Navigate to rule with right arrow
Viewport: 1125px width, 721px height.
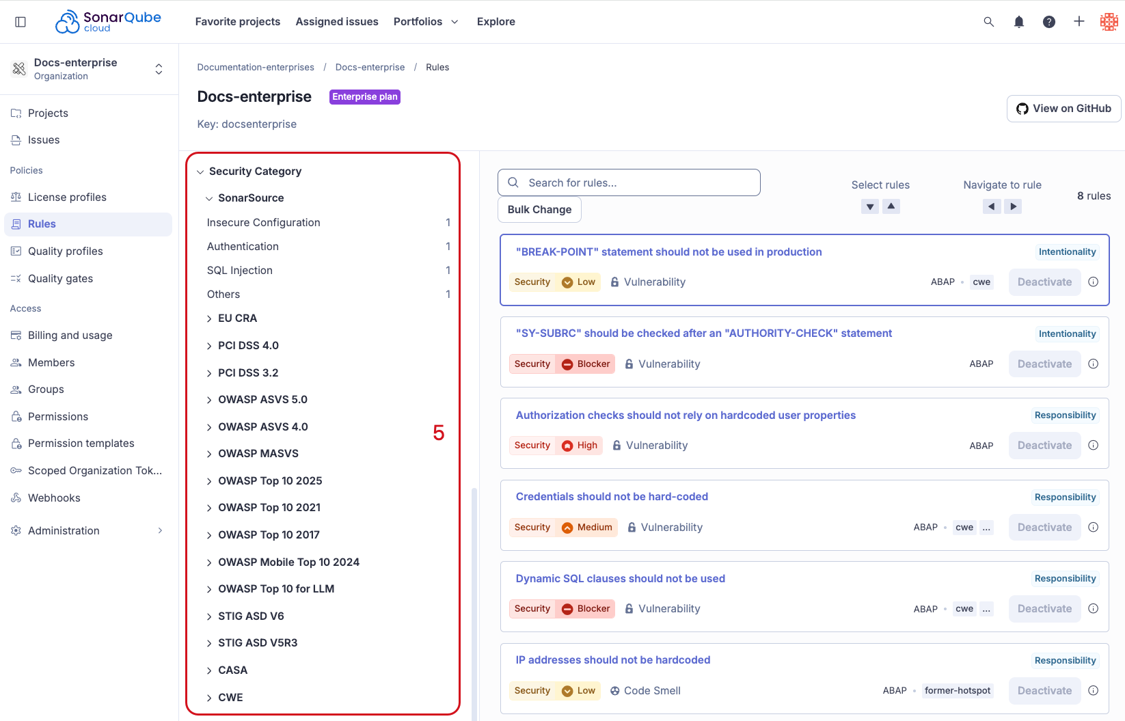tap(1013, 206)
